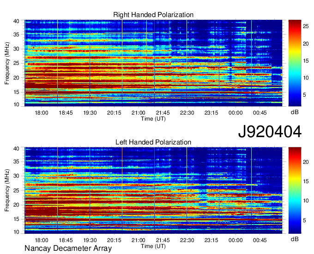Screen dimensions: 314x254
Task: Click the 23:15 time tick of Left Handed plot
Action: coord(211,240)
